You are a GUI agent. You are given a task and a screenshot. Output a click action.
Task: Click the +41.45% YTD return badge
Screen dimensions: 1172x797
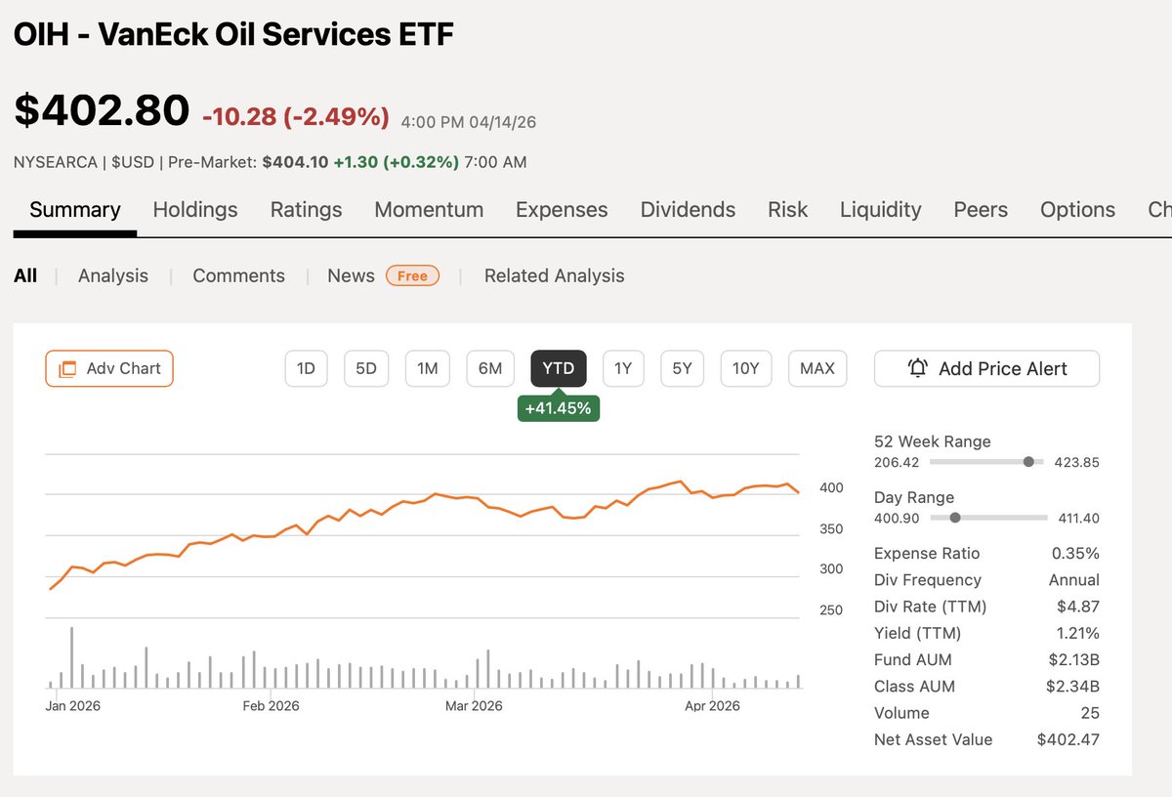pyautogui.click(x=559, y=408)
